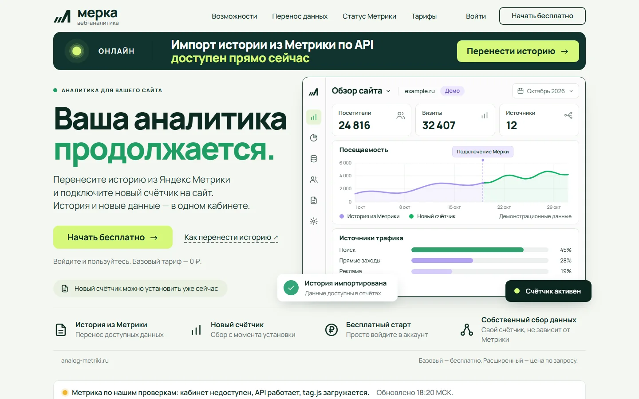
Task: Toggle the Новый счётчик legend item
Action: click(432, 216)
